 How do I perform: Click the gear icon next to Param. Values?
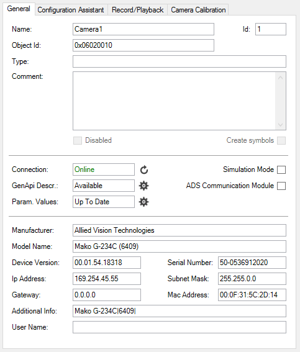pos(143,202)
